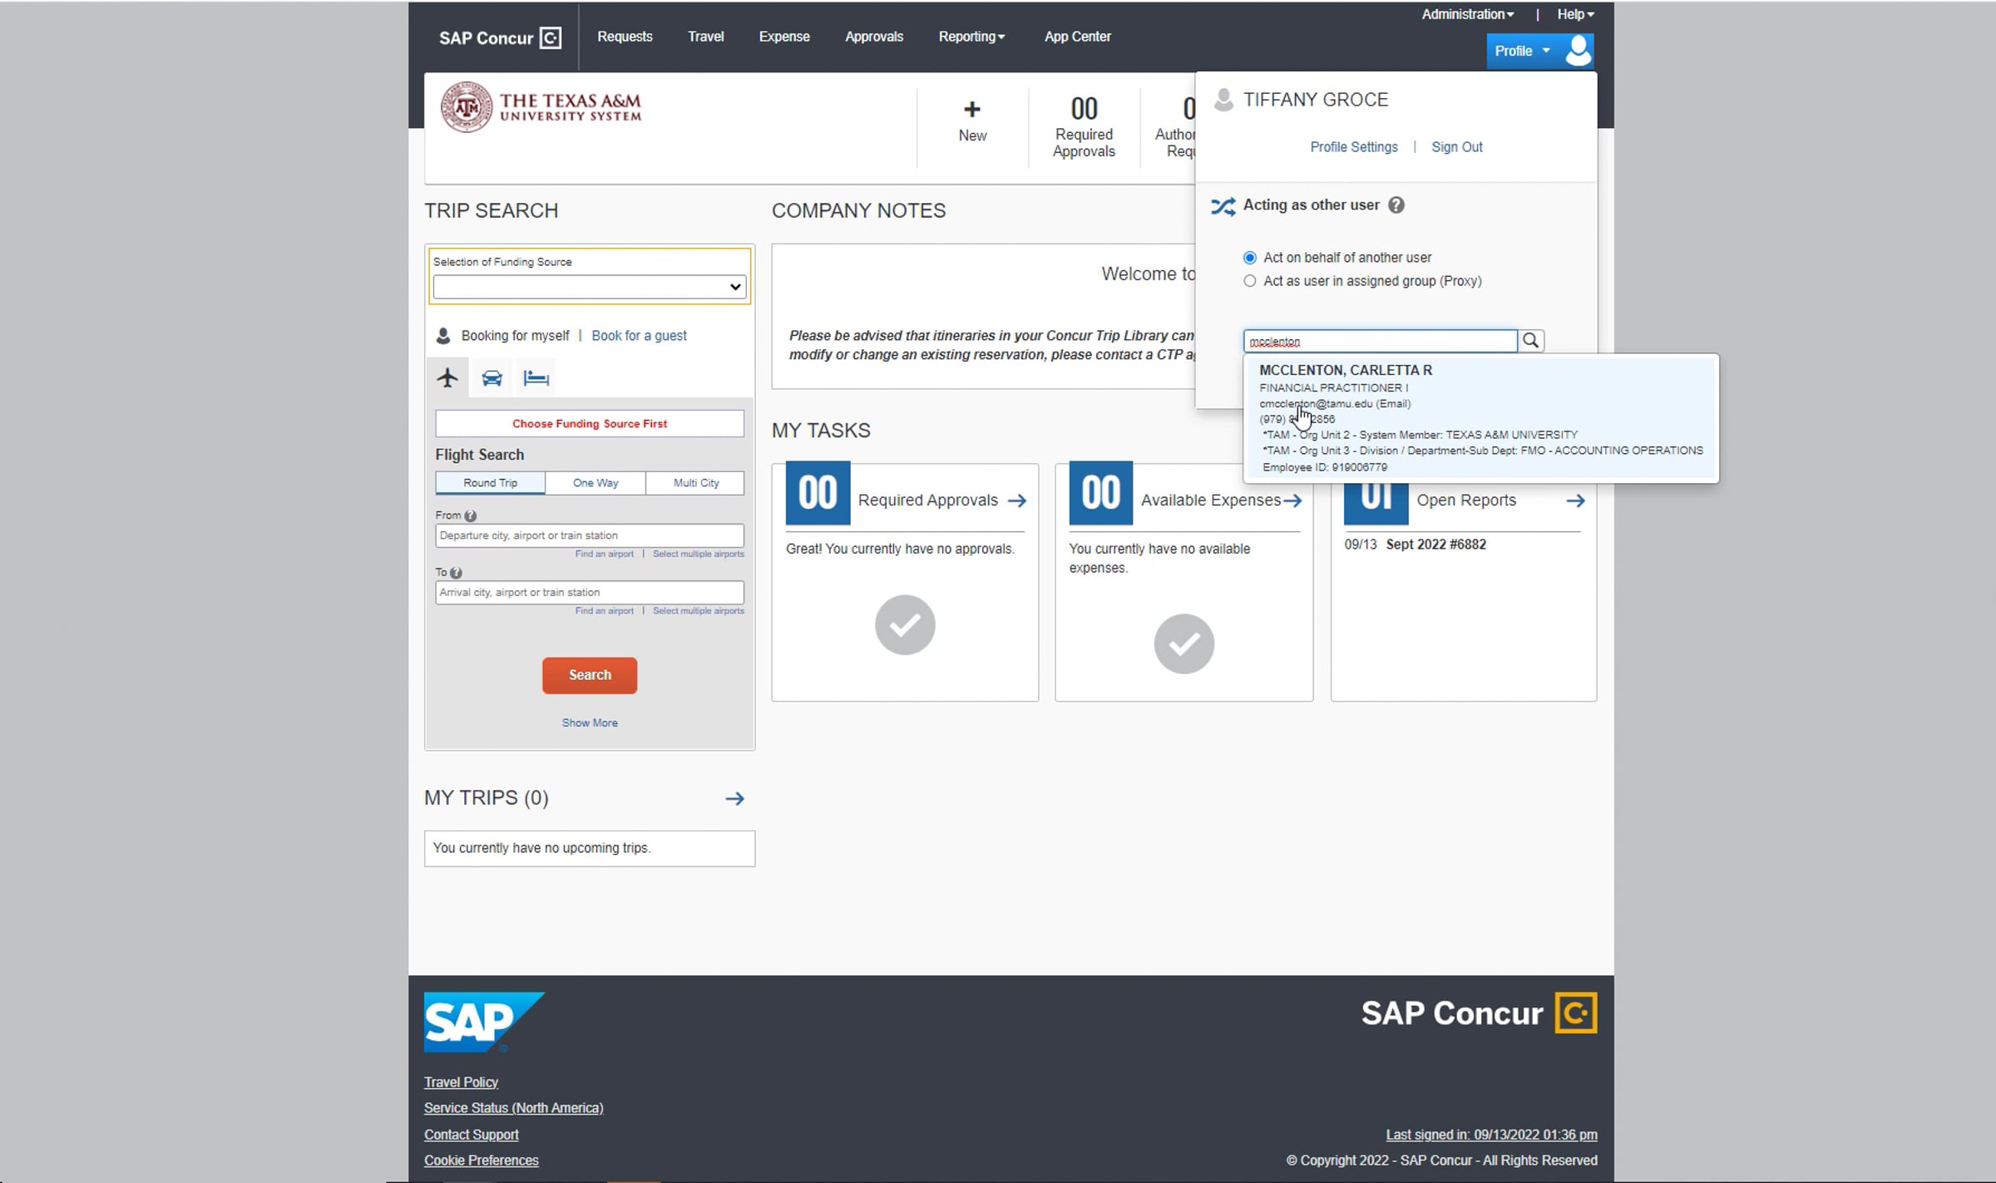Click the Sign Out link
The height and width of the screenshot is (1183, 1996).
[x=1456, y=147]
